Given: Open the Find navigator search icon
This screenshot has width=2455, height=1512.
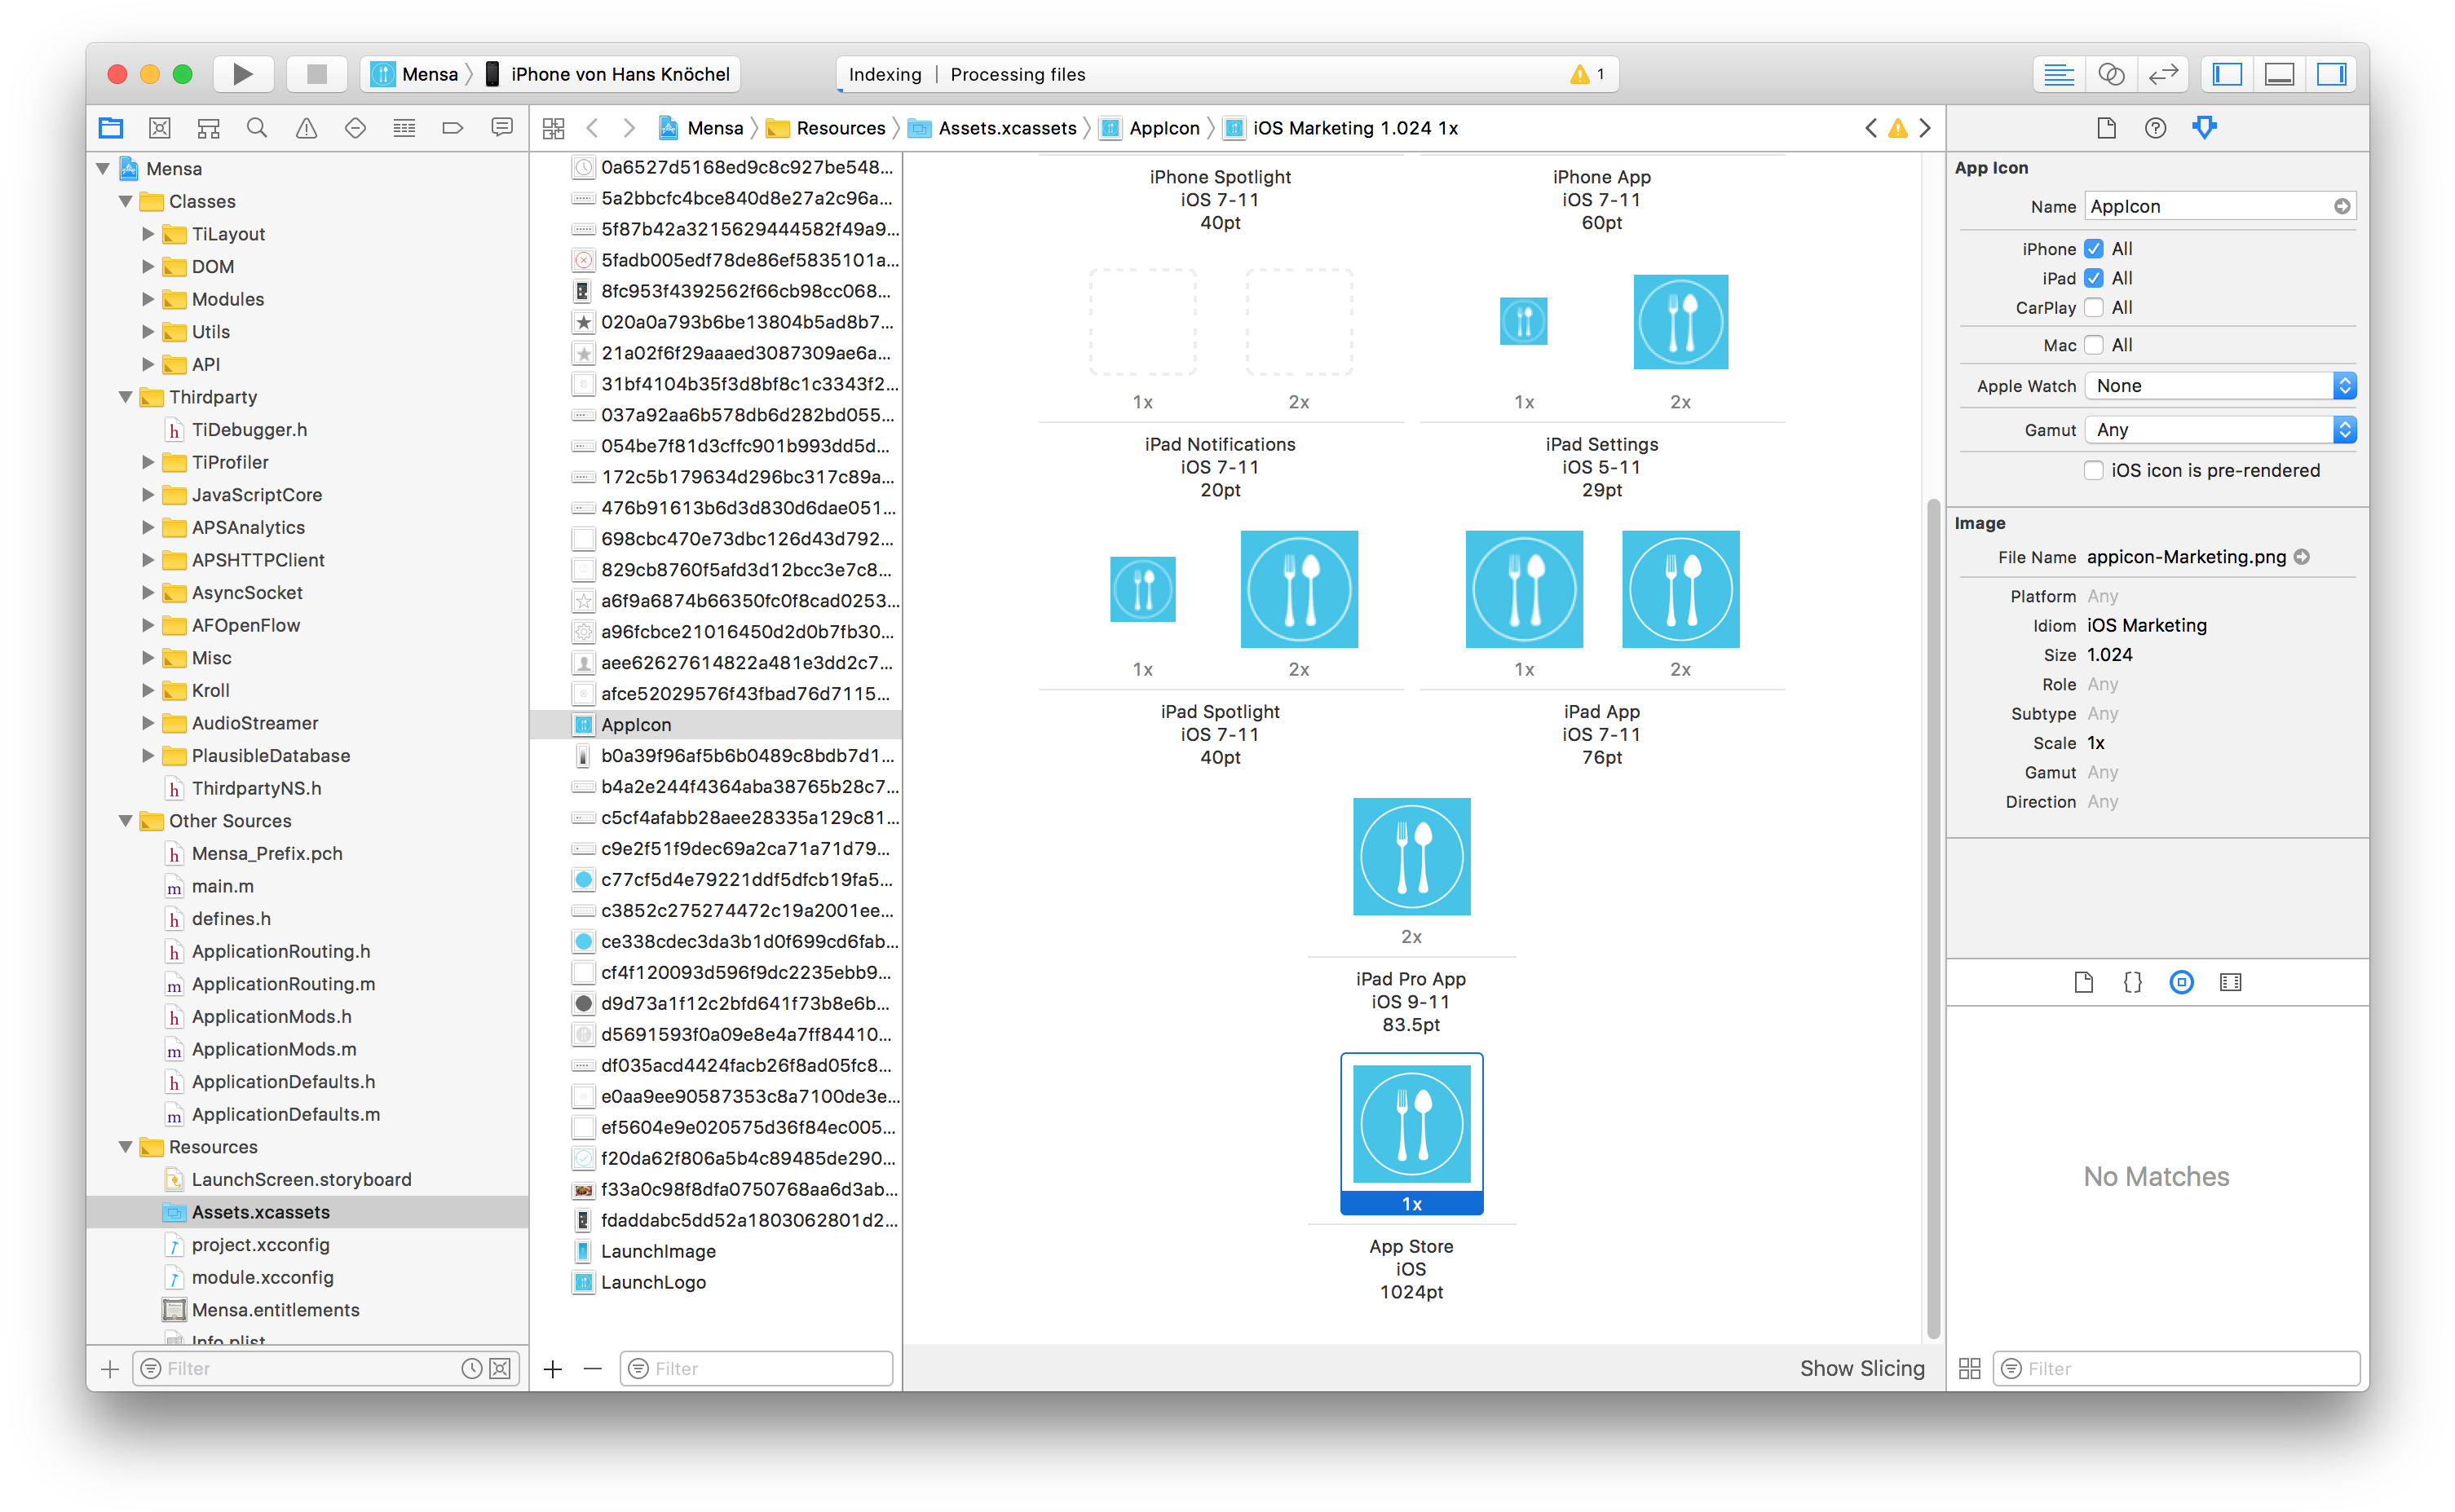Looking at the screenshot, I should tap(257, 128).
